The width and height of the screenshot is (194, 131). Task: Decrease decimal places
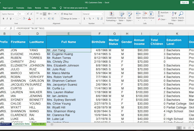click(x=102, y=19)
